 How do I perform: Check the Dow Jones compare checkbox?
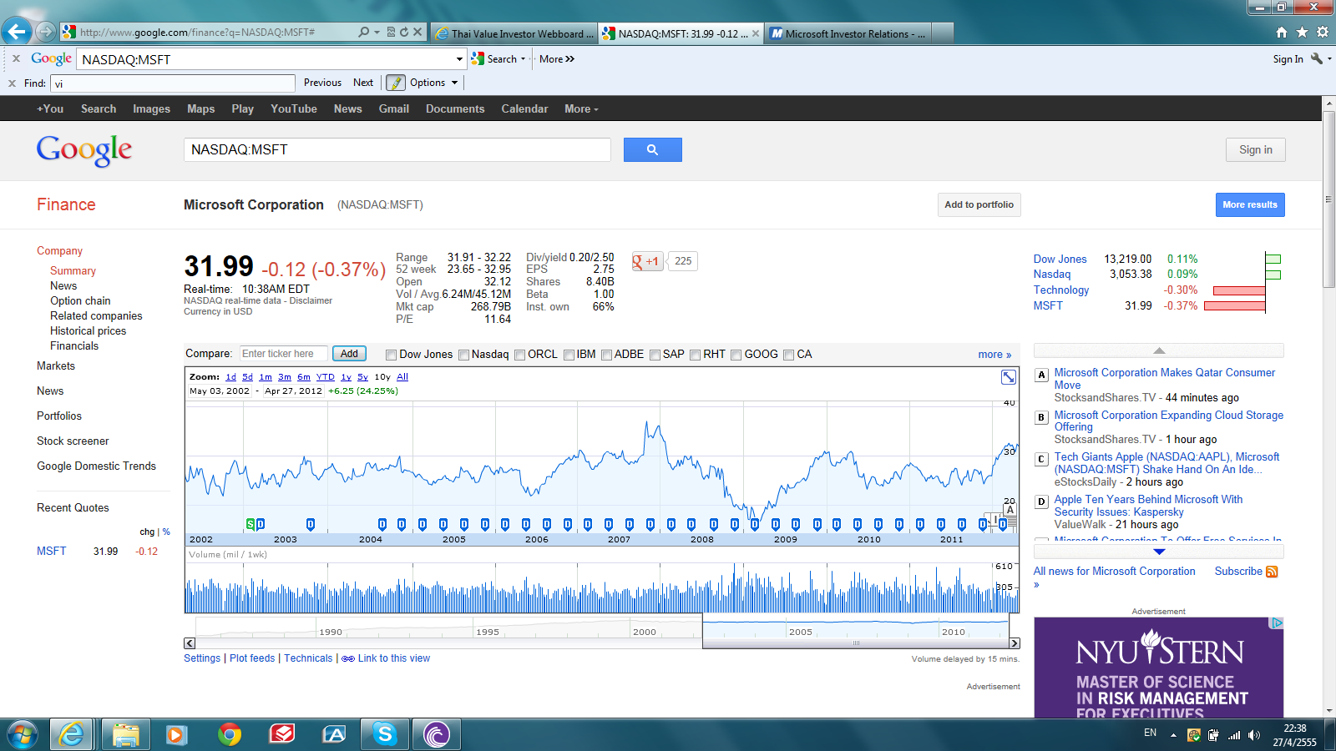(391, 355)
